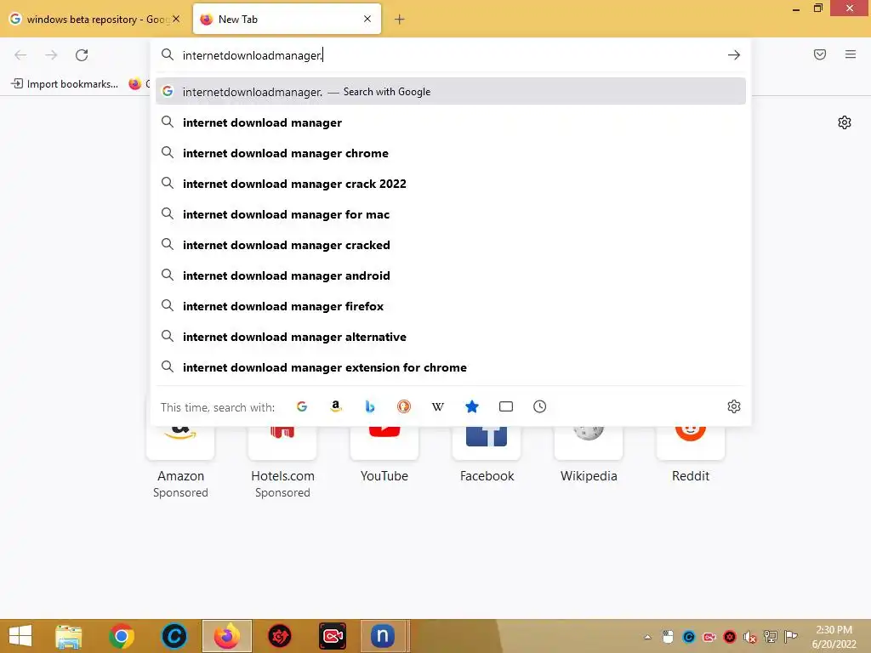
Task: Open the Windows Start button
Action: (20, 636)
